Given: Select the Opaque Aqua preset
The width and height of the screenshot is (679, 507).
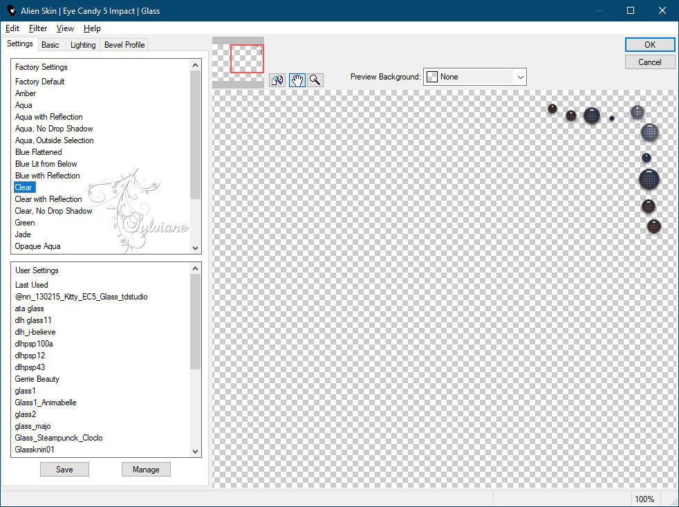Looking at the screenshot, I should [37, 246].
